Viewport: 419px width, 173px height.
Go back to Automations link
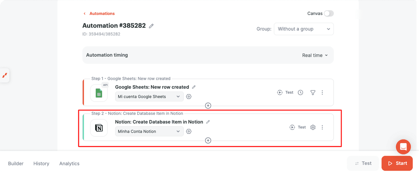(102, 14)
